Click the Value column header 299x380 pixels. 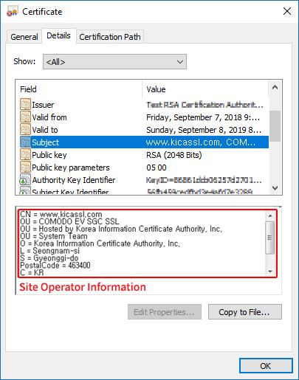pos(156,89)
